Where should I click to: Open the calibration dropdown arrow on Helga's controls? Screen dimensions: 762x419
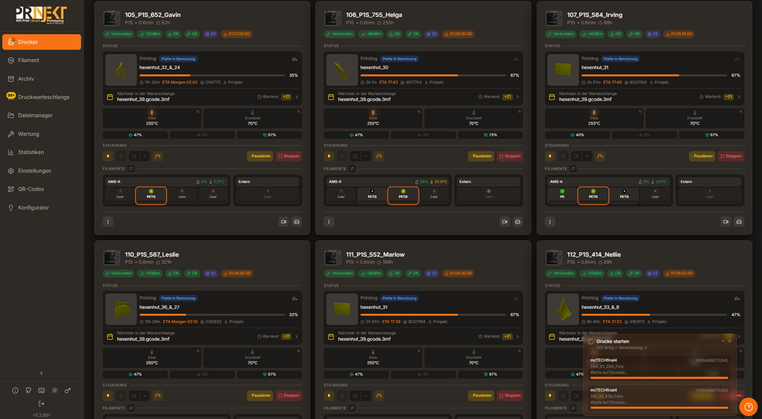[366, 156]
